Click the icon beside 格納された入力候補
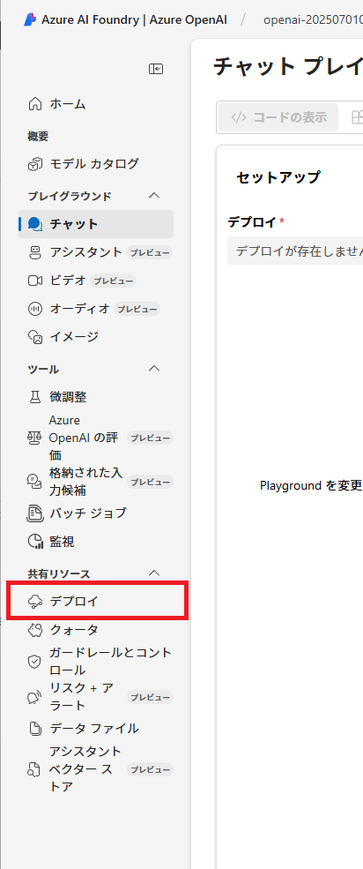The height and width of the screenshot is (869, 363). (x=35, y=482)
